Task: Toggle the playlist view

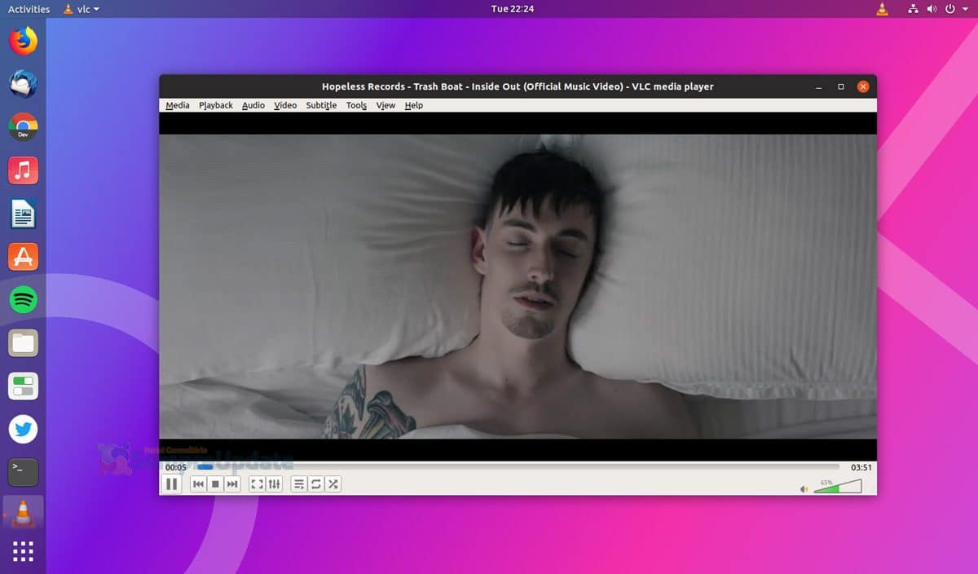Action: (x=298, y=484)
